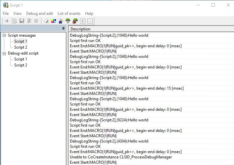This screenshot has width=234, height=165.
Task: Click the green funnel filter icon
Action: pyautogui.click(x=68, y=21)
